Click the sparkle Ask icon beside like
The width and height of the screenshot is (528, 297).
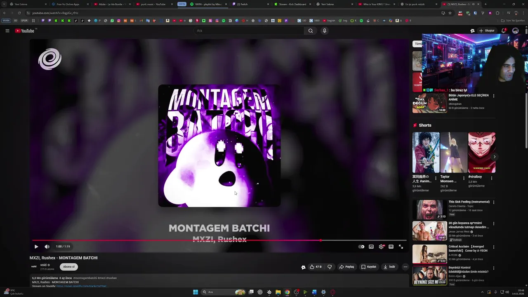click(x=304, y=267)
